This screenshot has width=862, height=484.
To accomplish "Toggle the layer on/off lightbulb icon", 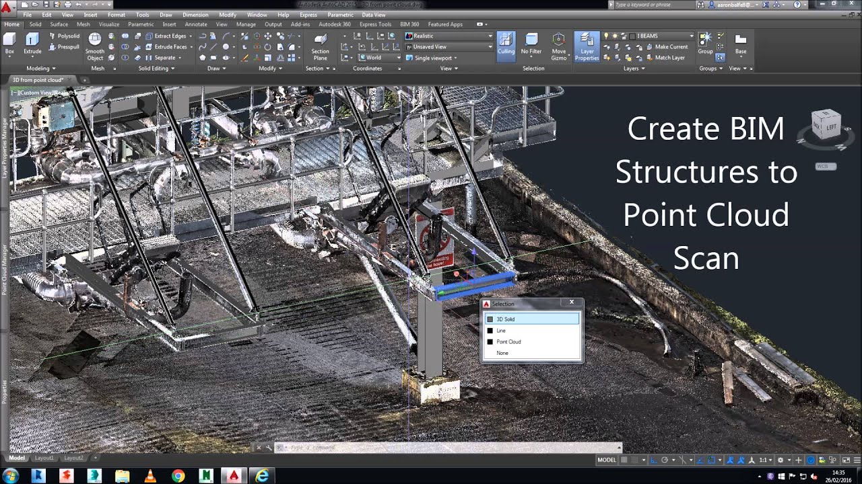I will (606, 36).
